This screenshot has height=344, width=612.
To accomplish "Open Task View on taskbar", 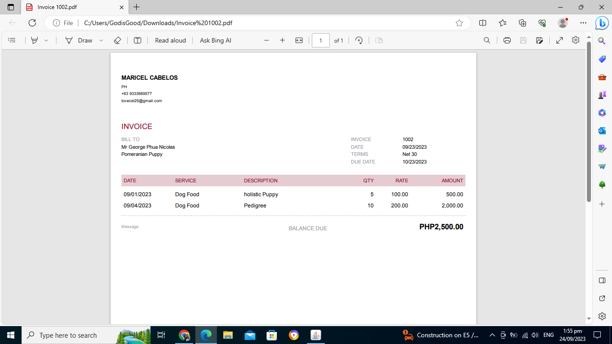I will 162,335.
